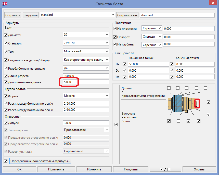Disable the Дополнительная длина checkbox
This screenshot has width=219, height=175.
click(x=6, y=82)
